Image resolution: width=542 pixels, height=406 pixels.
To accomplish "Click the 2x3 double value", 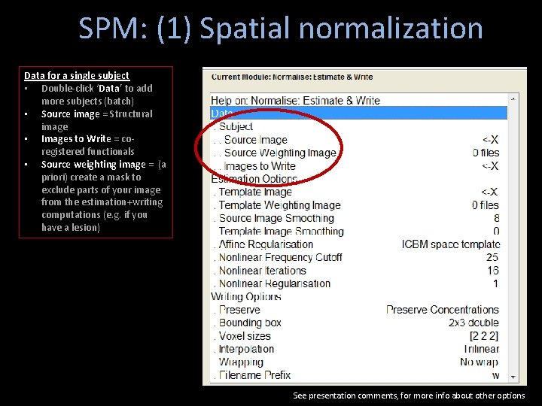I will (x=473, y=323).
